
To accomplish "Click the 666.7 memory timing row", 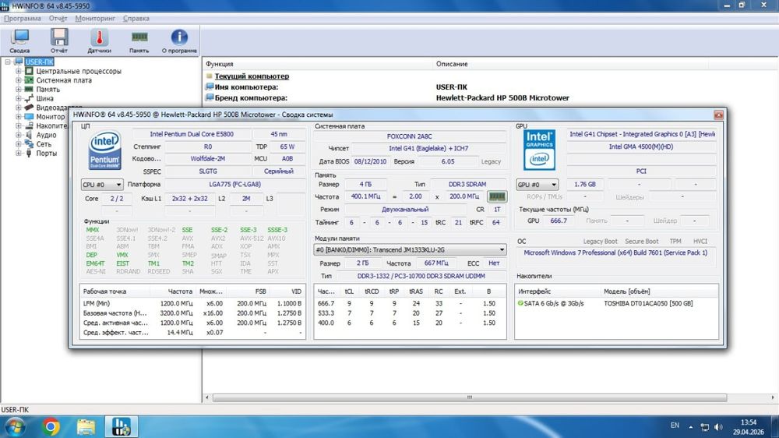I will pyautogui.click(x=410, y=303).
